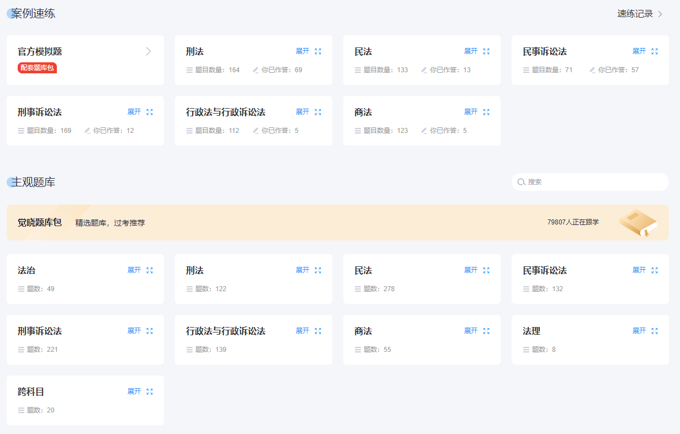Click the search magnifier icon
Viewport: 680px width, 434px height.
(521, 182)
